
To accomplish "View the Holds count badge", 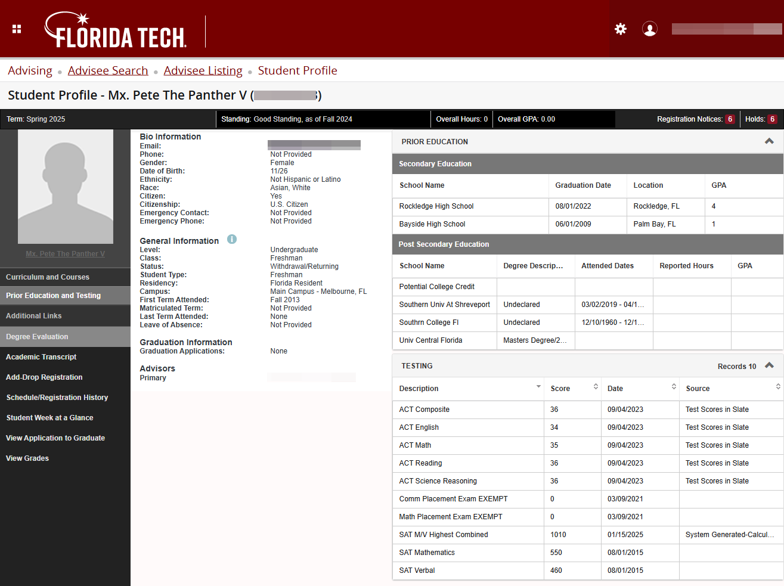I will (x=772, y=119).
